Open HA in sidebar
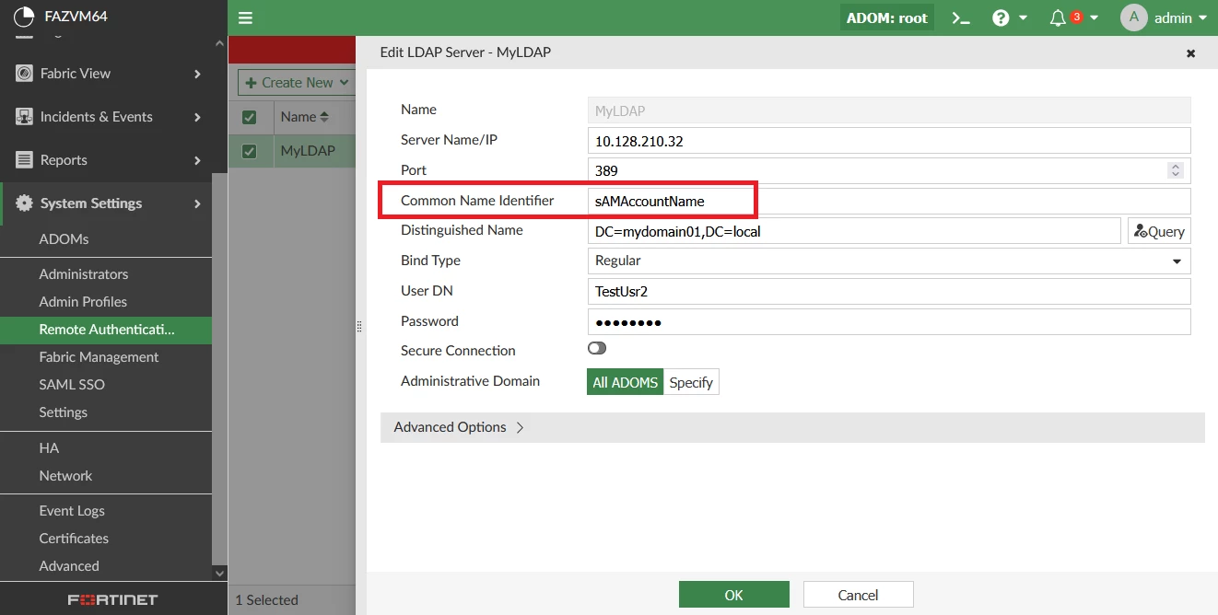The image size is (1218, 615). click(49, 448)
